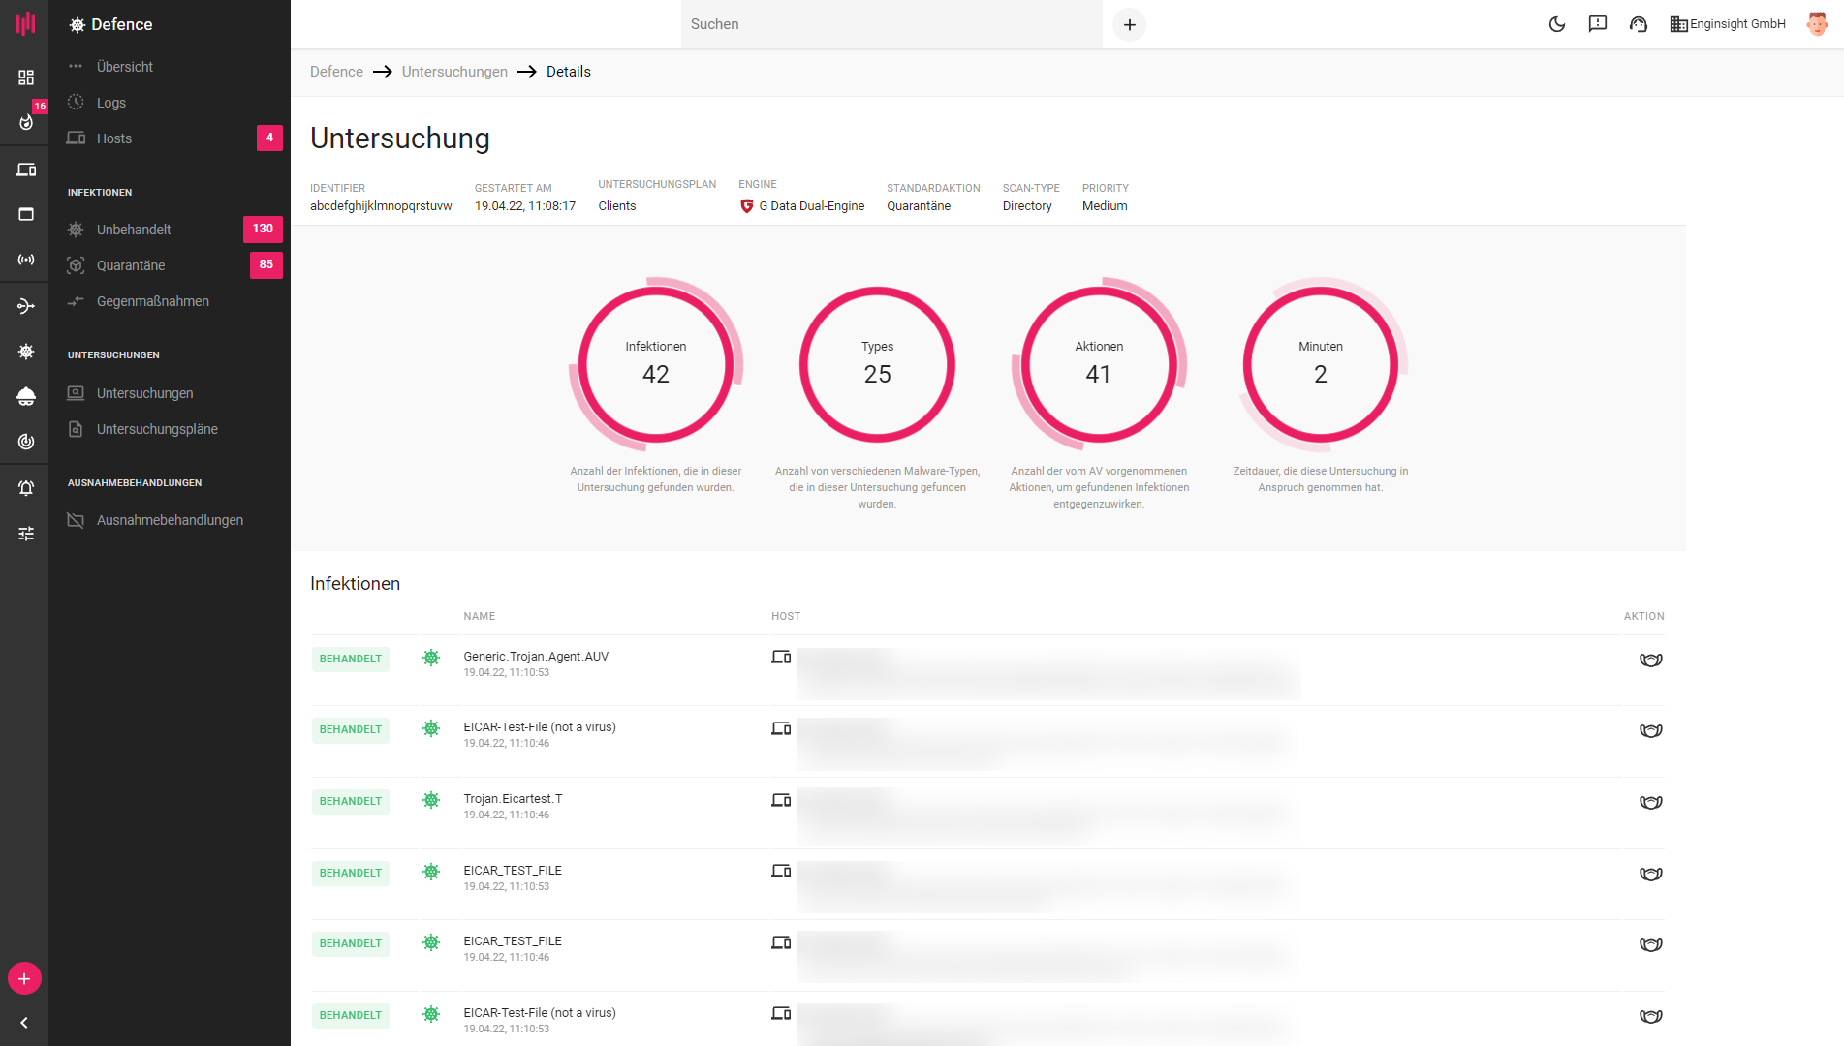Open Enginsight GmbH organization selector

pyautogui.click(x=1728, y=24)
